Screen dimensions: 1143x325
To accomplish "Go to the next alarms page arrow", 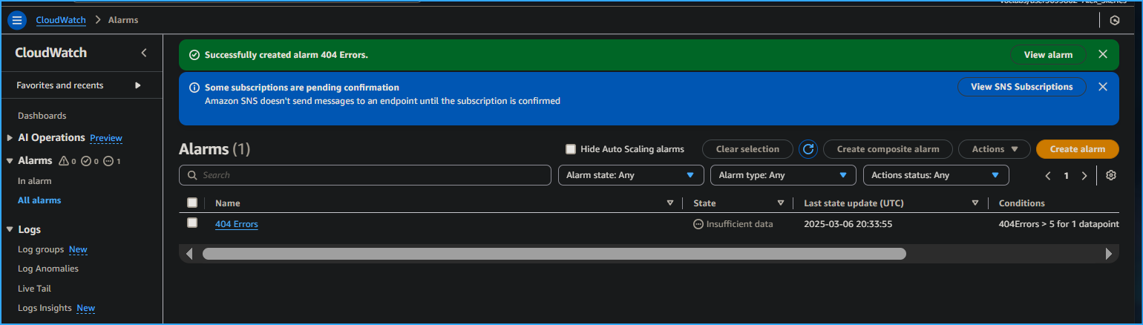I will (x=1084, y=176).
